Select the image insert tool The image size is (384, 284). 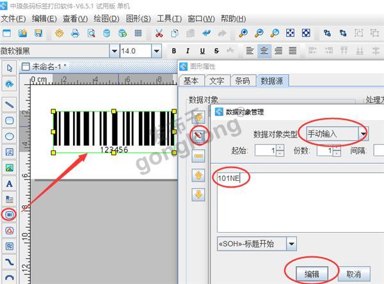[x=10, y=168]
